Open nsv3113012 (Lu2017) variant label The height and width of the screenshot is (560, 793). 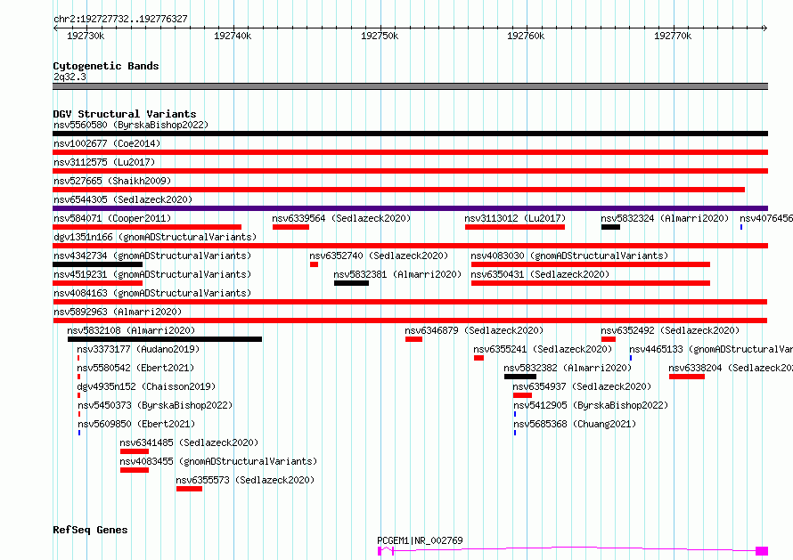515,218
